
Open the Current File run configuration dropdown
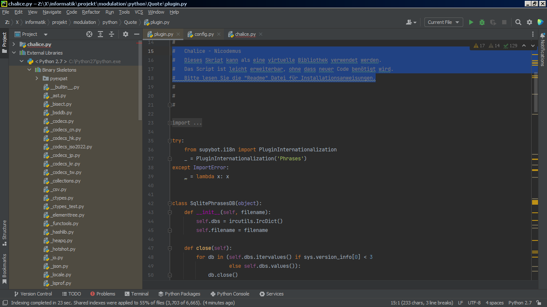pos(444,22)
